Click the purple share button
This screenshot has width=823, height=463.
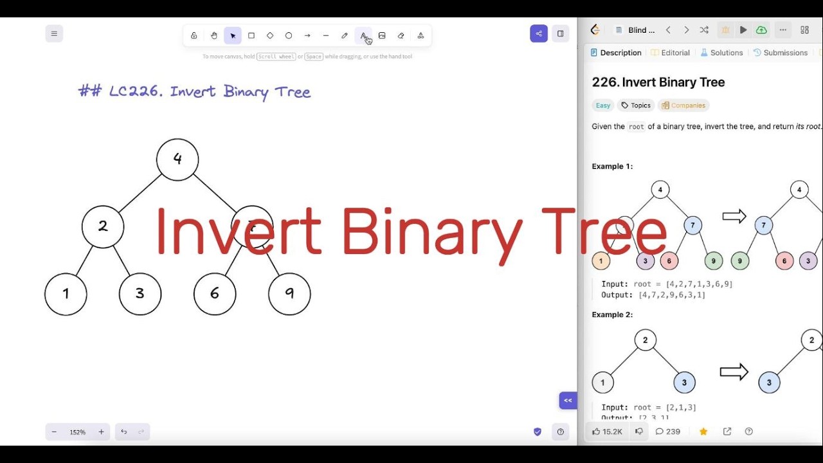(x=539, y=34)
